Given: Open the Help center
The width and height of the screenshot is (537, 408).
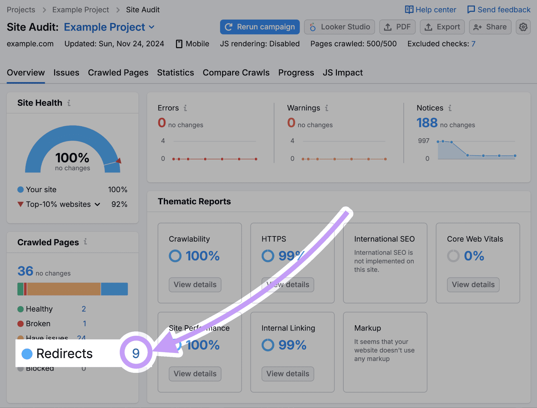Looking at the screenshot, I should click(430, 10).
